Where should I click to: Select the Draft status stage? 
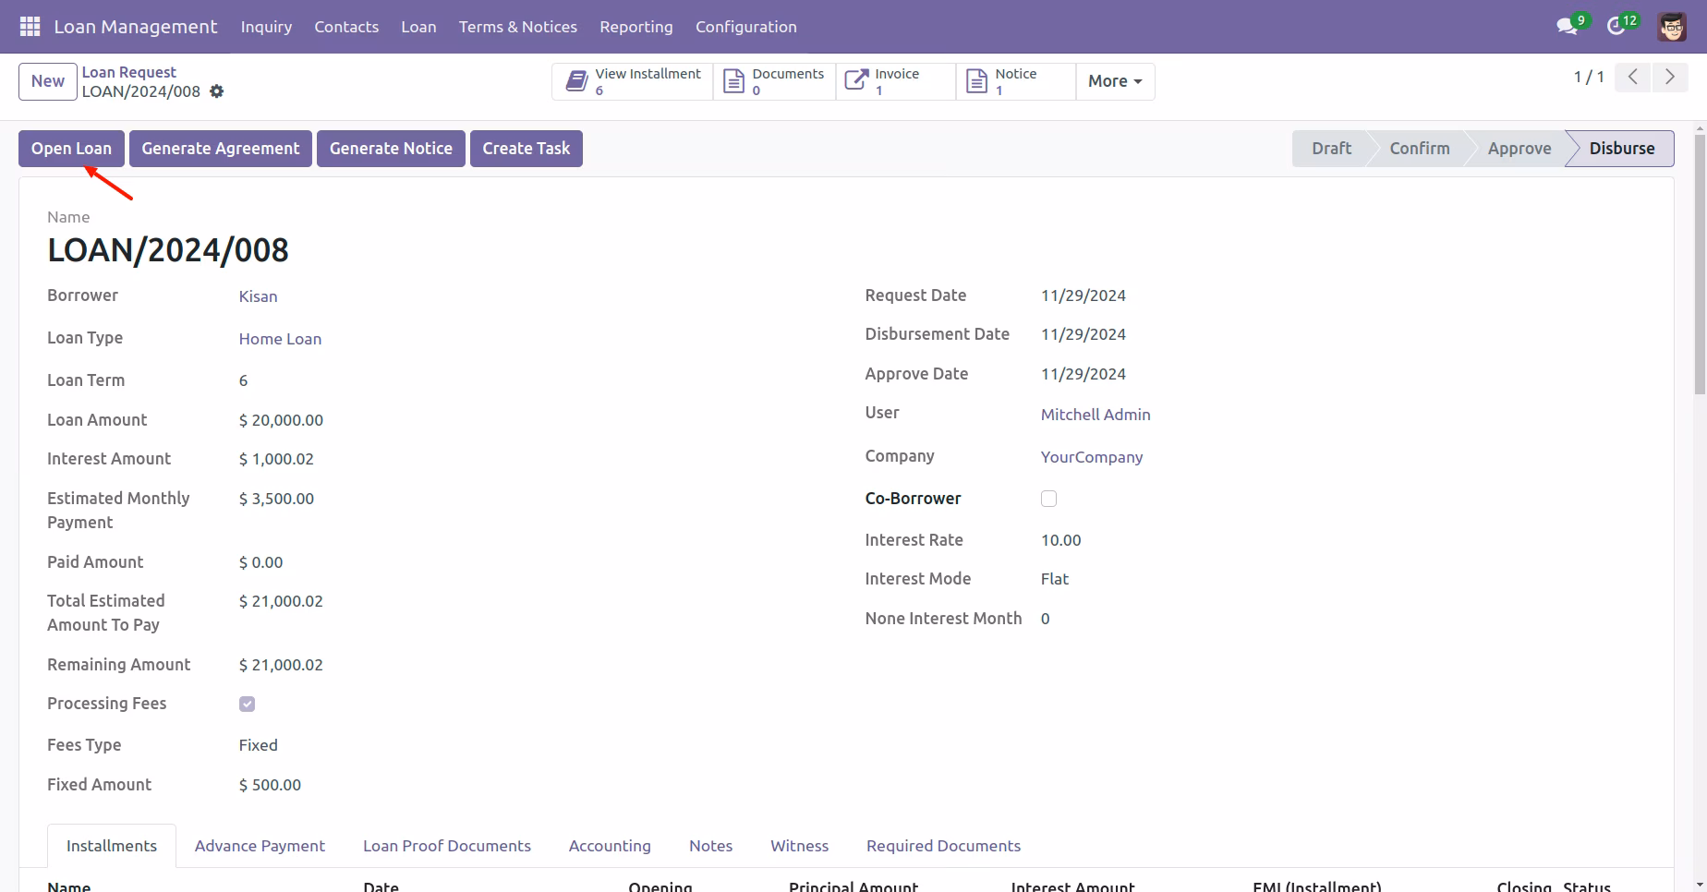click(x=1331, y=149)
